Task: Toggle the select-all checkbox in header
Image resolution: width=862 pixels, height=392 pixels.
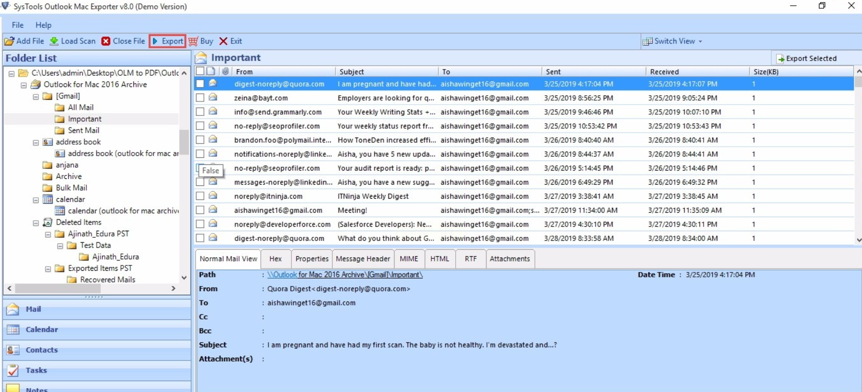Action: click(x=200, y=71)
